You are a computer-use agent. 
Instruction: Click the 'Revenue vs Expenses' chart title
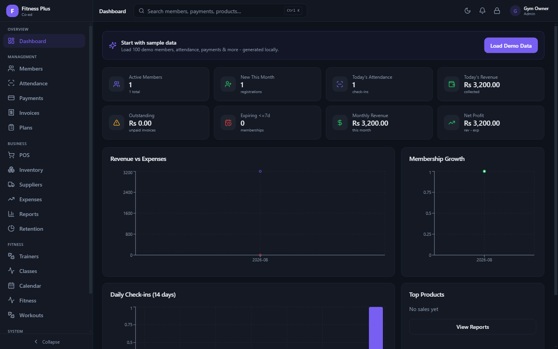pyautogui.click(x=138, y=159)
